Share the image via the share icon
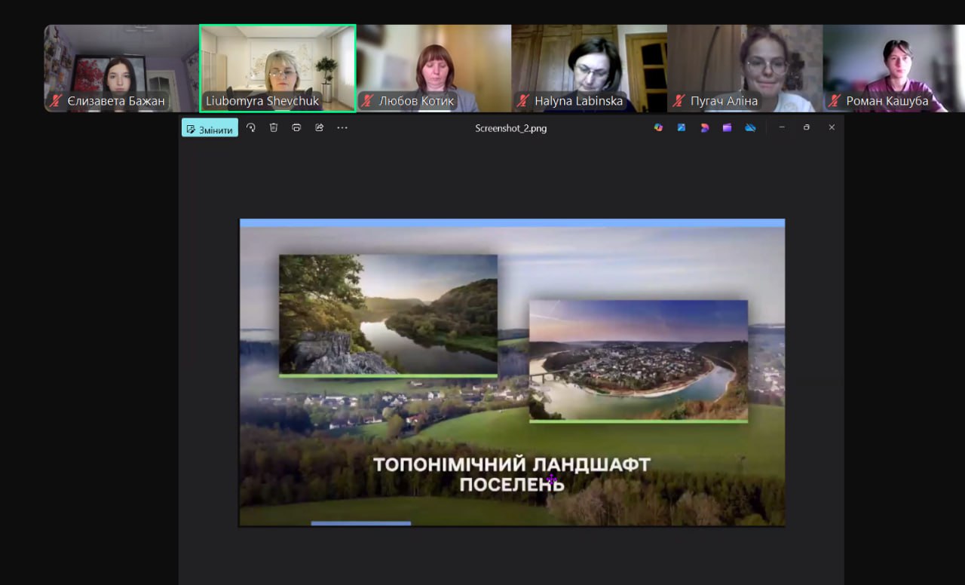Screen dimensions: 965x585 [319, 128]
